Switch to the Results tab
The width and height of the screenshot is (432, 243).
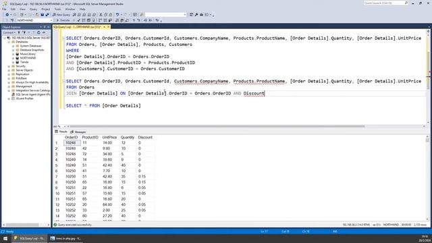[61, 132]
